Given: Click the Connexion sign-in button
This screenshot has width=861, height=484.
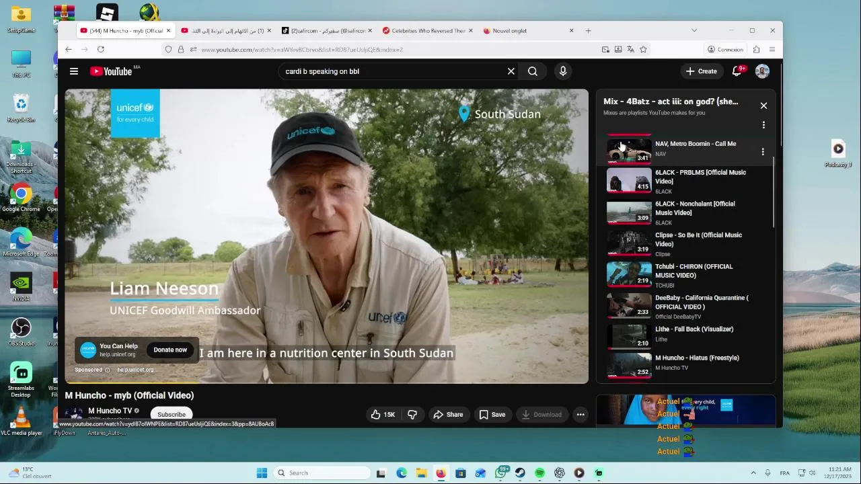Looking at the screenshot, I should [725, 49].
